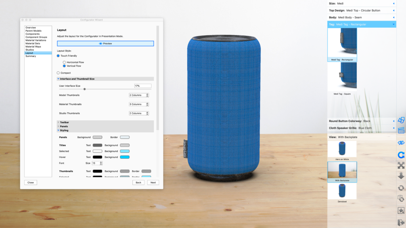Click the crossed-out eye icon in right toolbar
This screenshot has height=228, width=406.
pyautogui.click(x=401, y=142)
